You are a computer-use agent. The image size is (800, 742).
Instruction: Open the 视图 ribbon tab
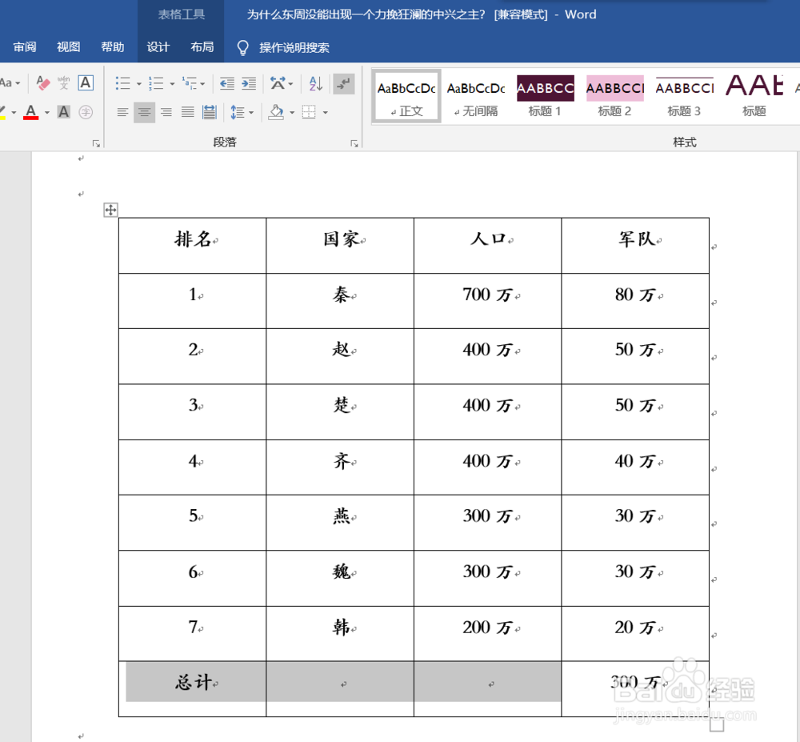point(68,47)
